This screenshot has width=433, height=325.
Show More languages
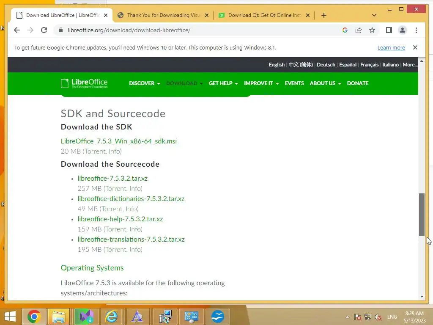pyautogui.click(x=410, y=65)
